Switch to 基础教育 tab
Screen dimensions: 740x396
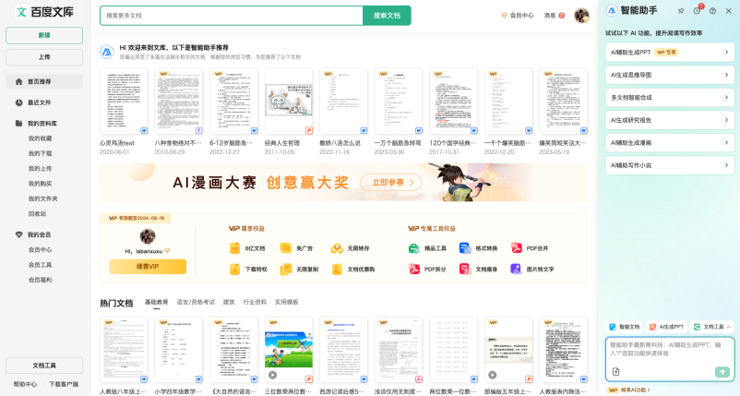click(x=156, y=302)
